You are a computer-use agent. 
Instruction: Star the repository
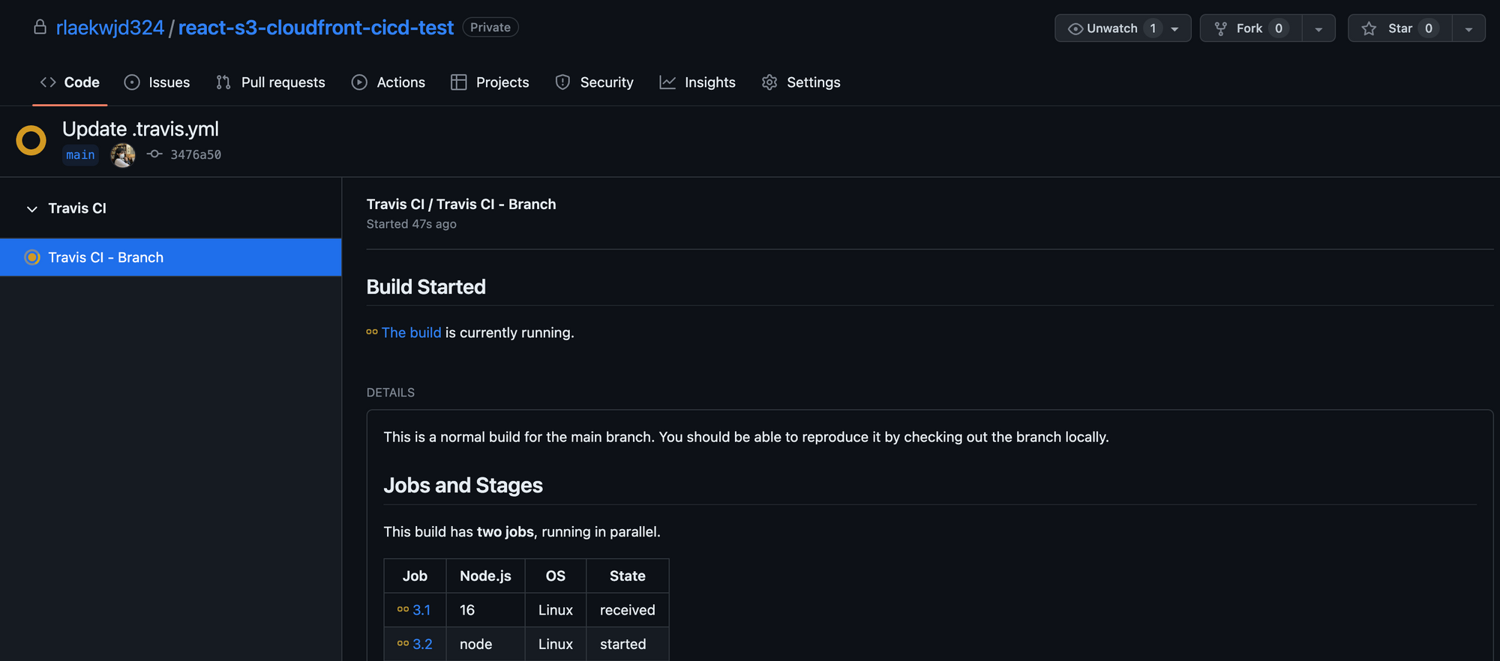[x=1399, y=28]
